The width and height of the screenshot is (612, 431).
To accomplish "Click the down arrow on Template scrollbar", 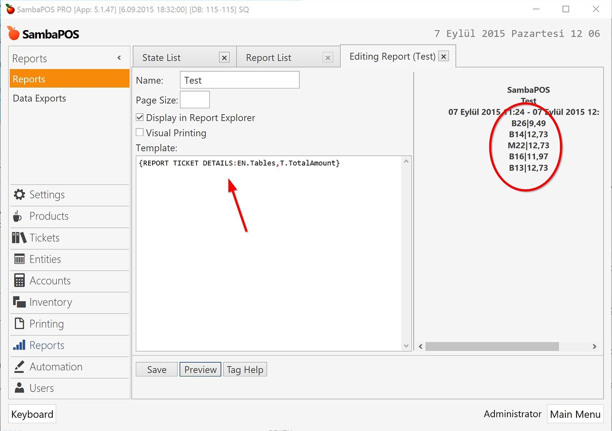I will (x=406, y=346).
